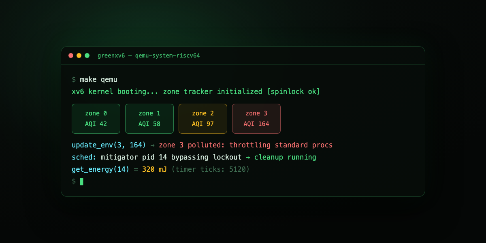Click the green maximize window dot
Screen dimensions: 486x243
[x=87, y=55]
